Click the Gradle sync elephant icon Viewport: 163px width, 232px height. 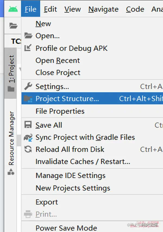tap(28, 137)
